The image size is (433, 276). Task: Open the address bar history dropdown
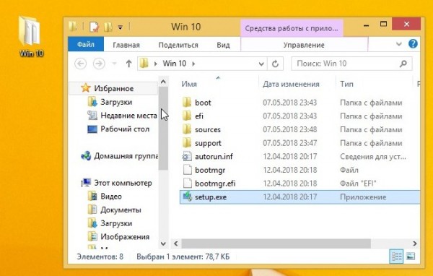[x=261, y=64]
